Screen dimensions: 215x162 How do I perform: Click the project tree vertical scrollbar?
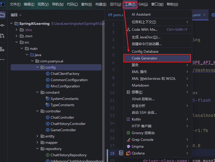(x=103, y=78)
